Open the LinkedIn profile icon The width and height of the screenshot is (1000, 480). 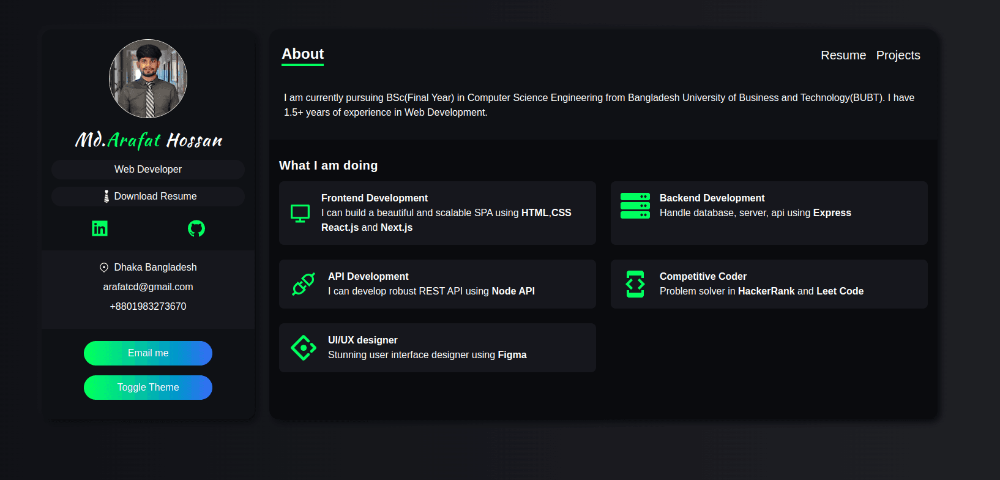pos(100,228)
